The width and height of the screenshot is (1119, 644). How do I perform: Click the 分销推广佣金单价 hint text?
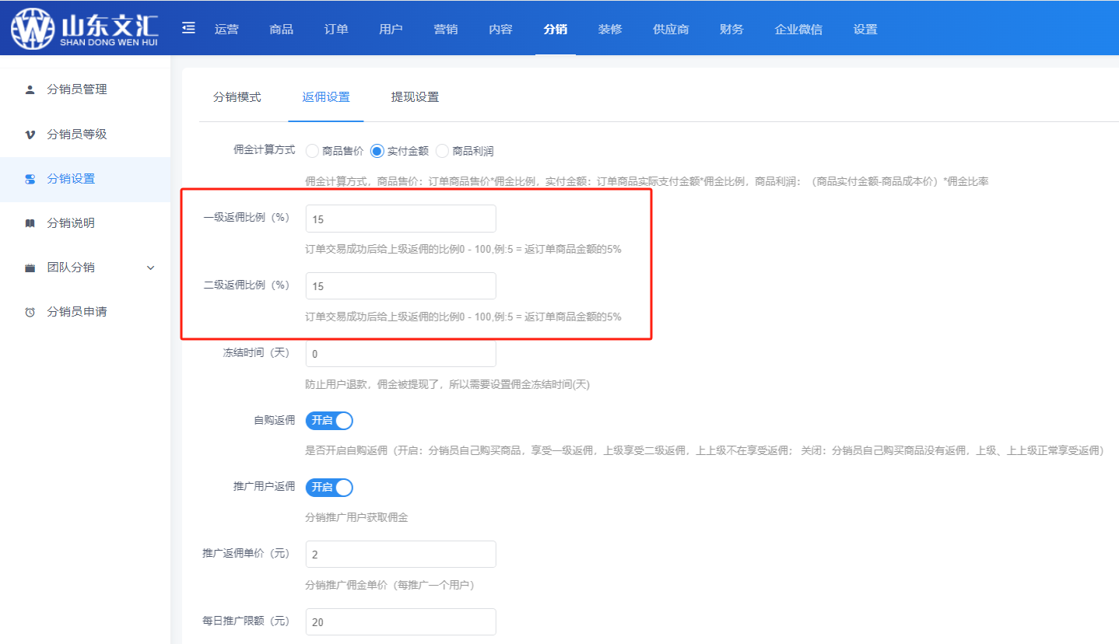pyautogui.click(x=390, y=585)
